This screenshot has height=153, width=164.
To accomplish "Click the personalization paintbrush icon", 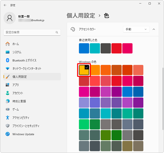I will click(x=8, y=76).
